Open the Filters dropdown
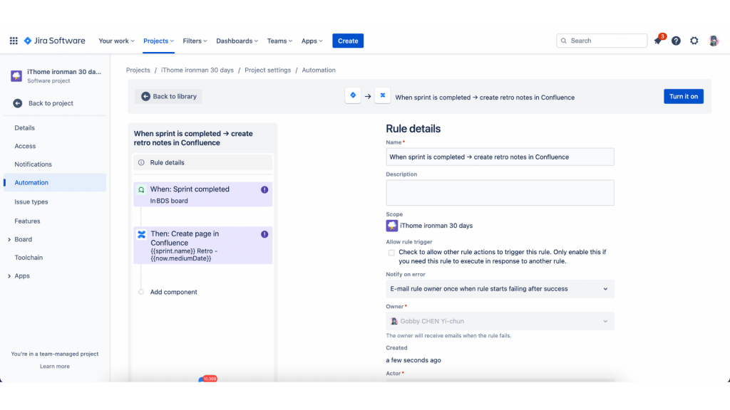730x410 pixels. (x=195, y=41)
